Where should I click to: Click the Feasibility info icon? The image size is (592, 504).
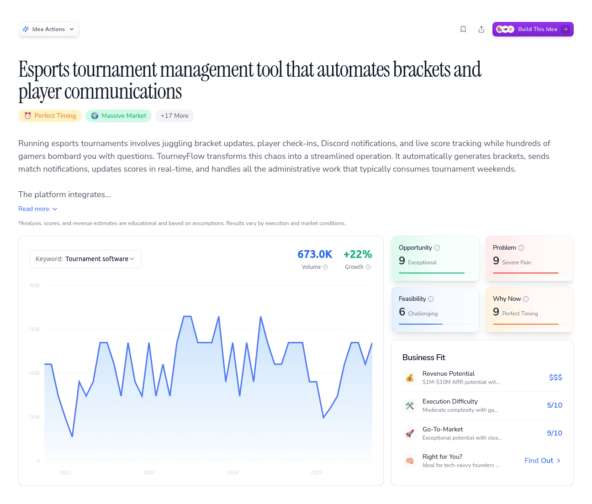tap(432, 299)
